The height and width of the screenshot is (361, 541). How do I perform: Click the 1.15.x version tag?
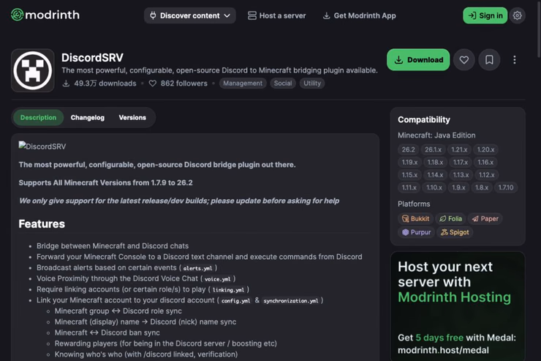coord(409,175)
